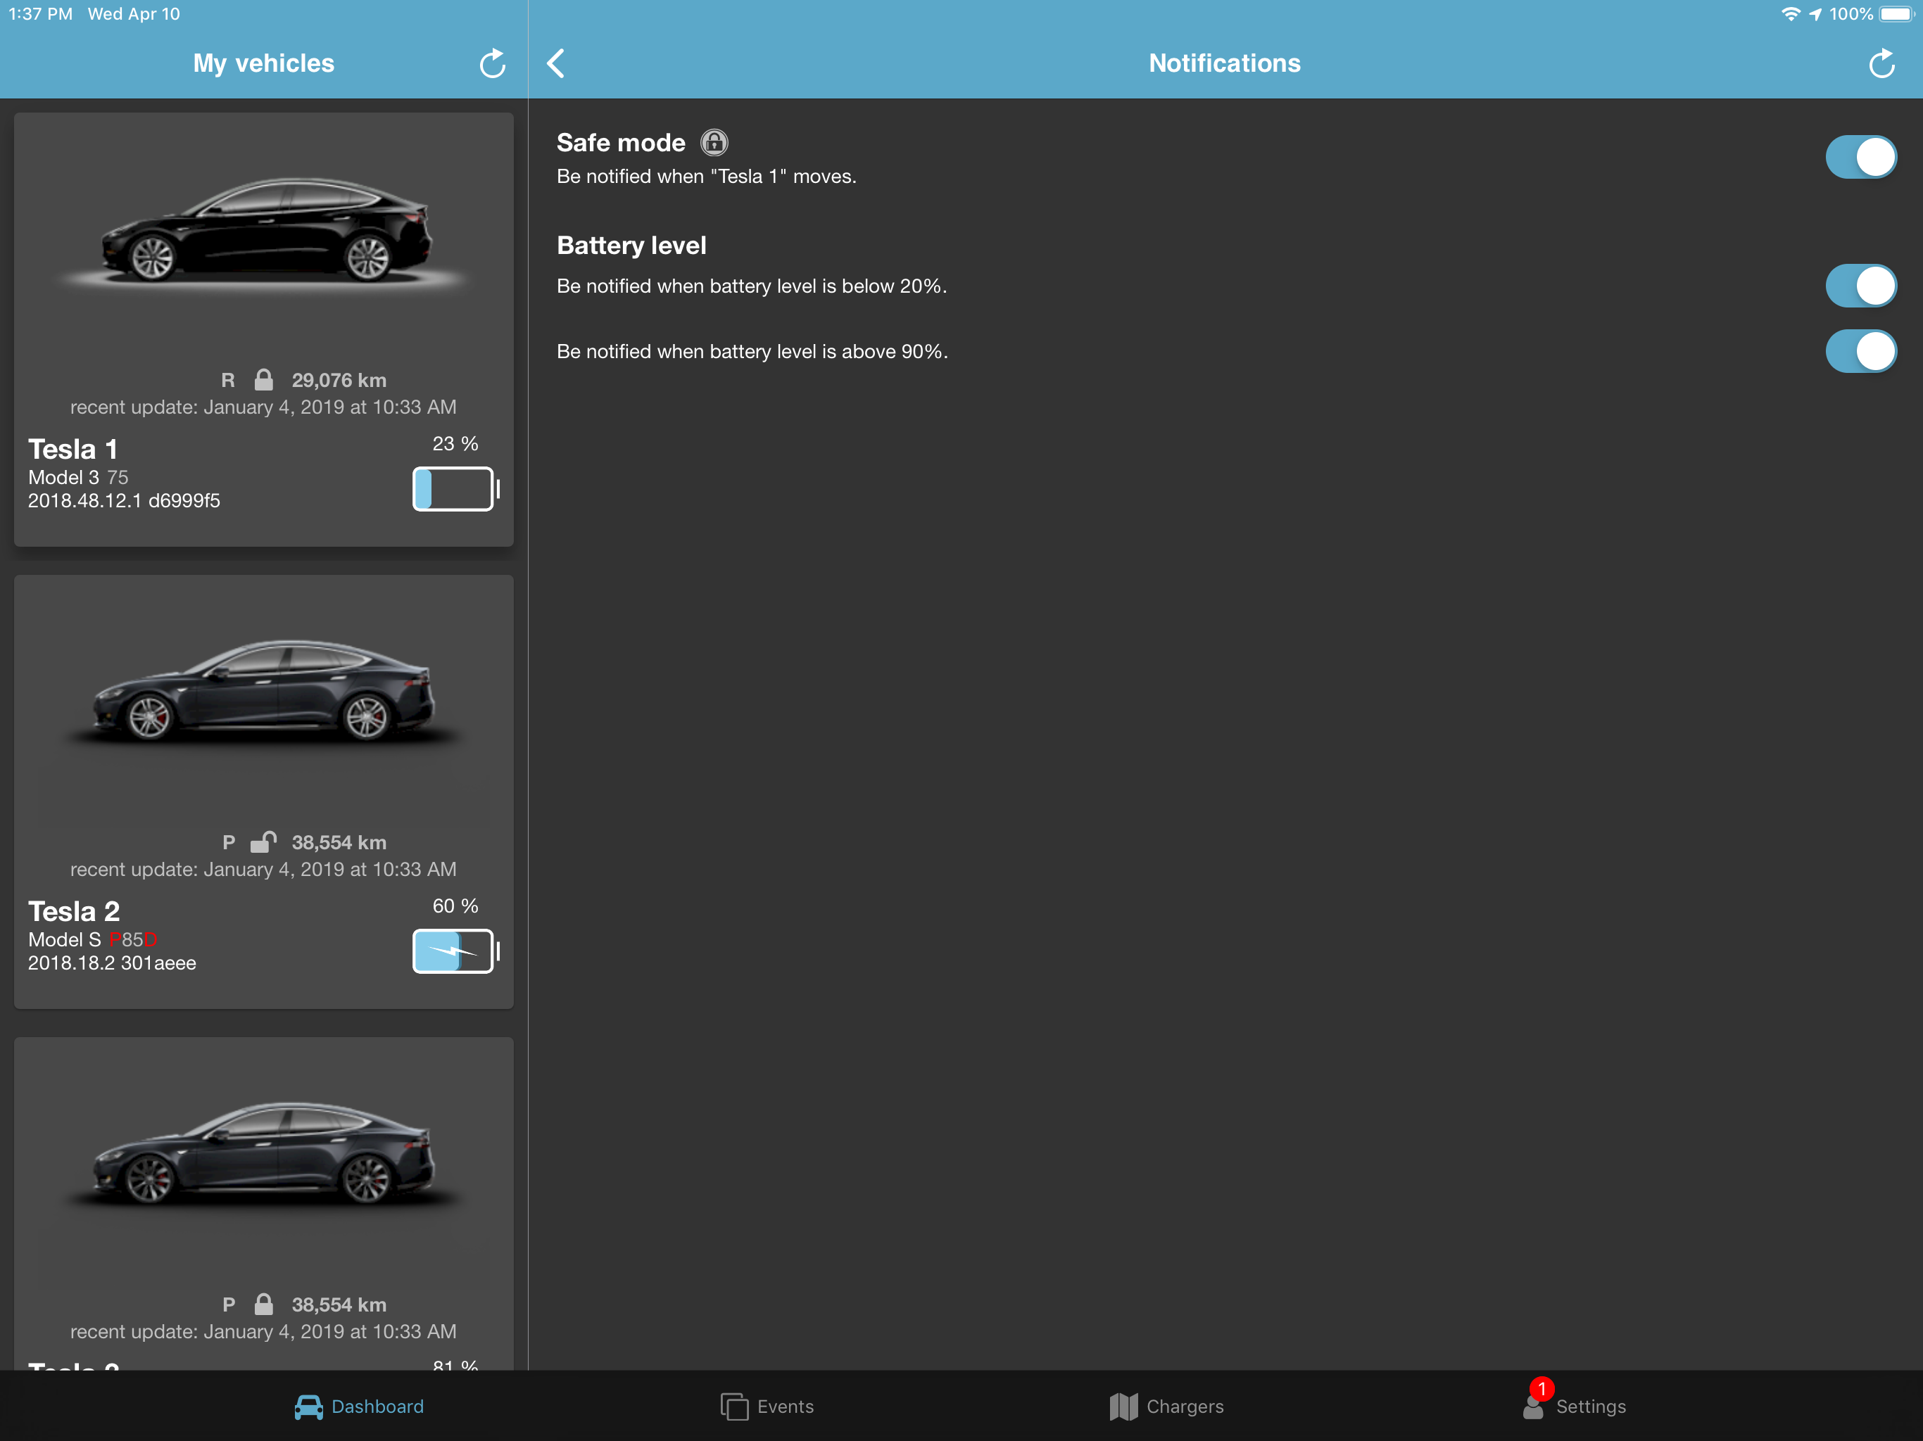Open the Dashboard tab
This screenshot has width=1923, height=1441.
(359, 1407)
